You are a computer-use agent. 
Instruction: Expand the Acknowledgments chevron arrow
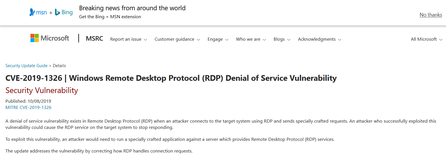click(x=340, y=40)
